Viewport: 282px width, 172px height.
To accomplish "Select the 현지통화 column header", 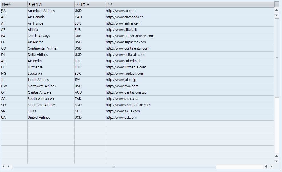I will 90,4.
